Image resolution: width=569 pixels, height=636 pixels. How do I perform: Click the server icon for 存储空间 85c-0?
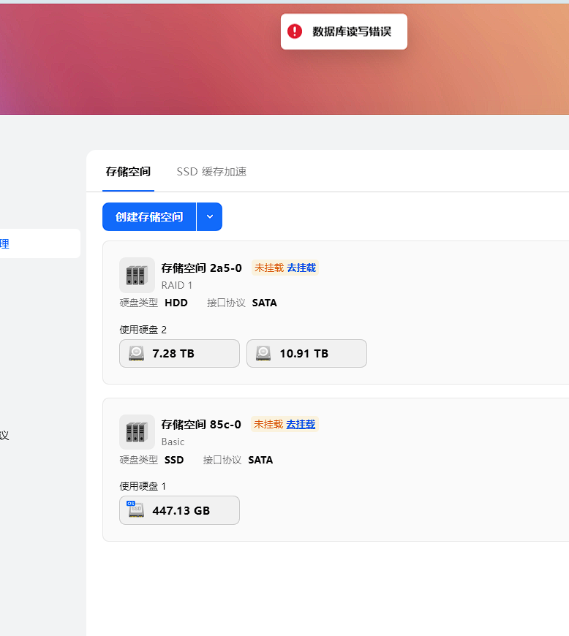pyautogui.click(x=137, y=432)
